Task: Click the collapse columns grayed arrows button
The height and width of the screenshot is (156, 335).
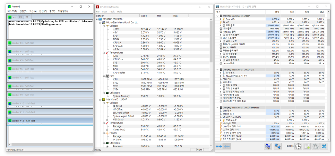Action: pyautogui.click(x=227, y=146)
